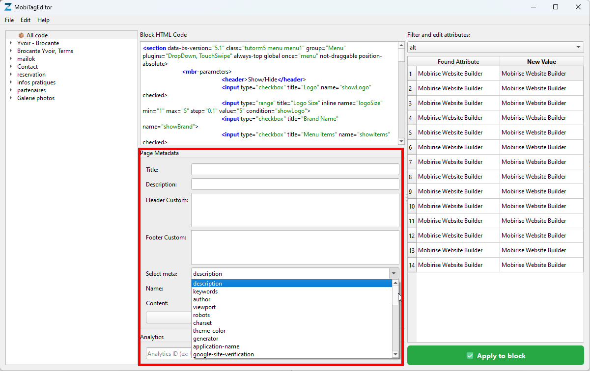Screen dimensions: 590x371
Task: Select attribute table row 1 header
Action: coord(412,74)
